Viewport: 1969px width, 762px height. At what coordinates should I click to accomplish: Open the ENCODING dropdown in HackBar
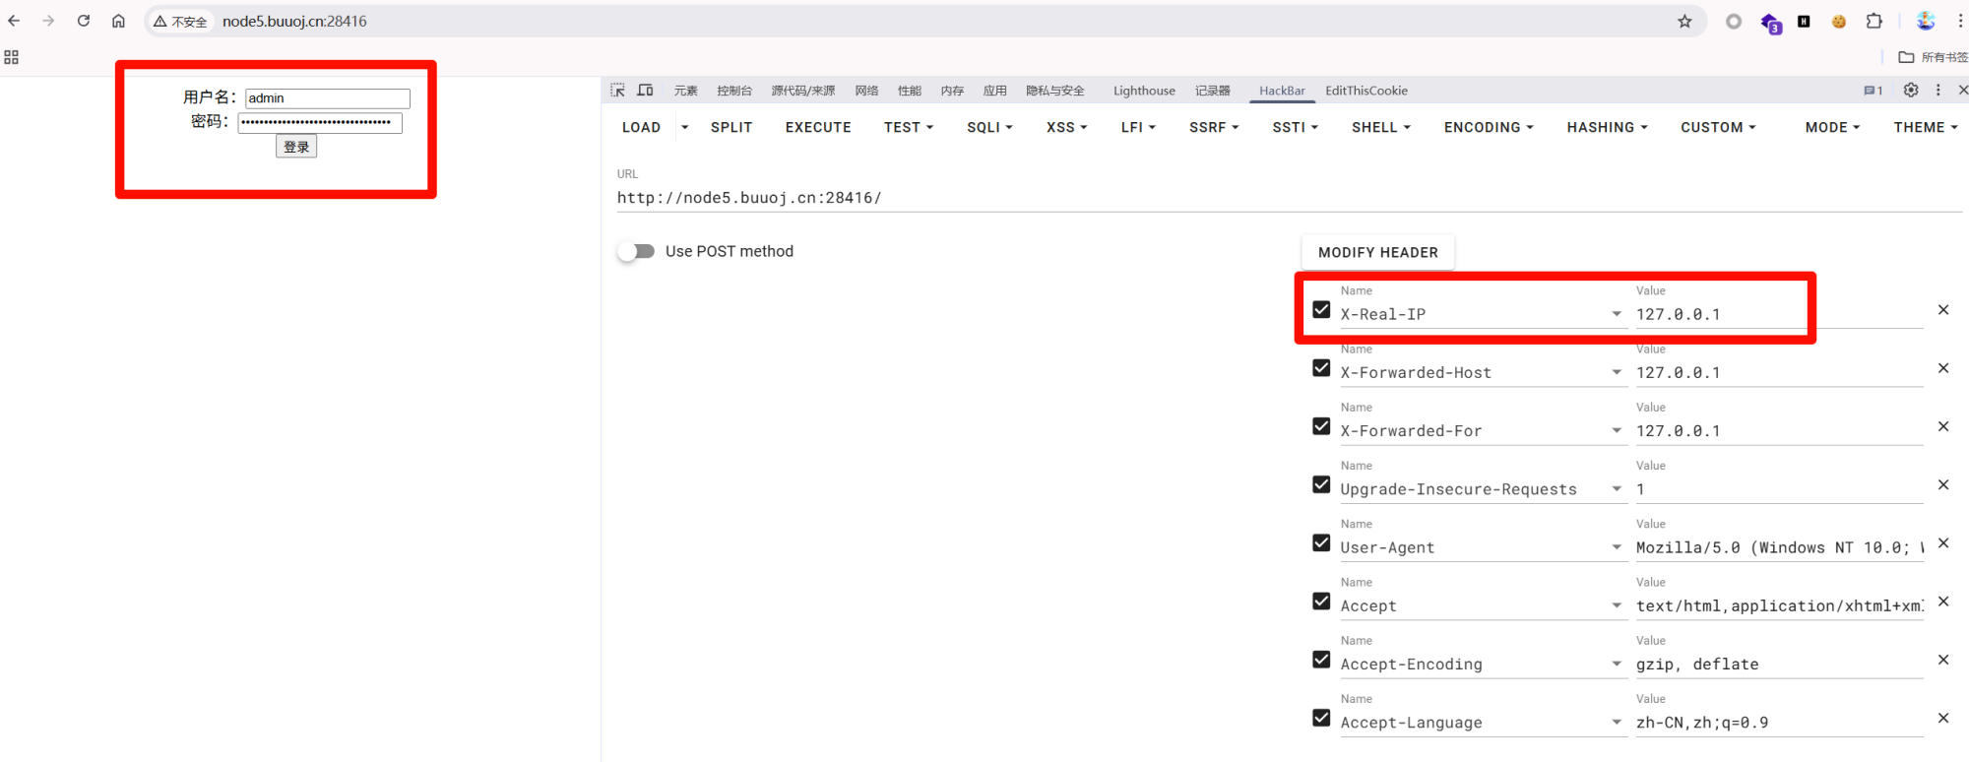pos(1488,128)
